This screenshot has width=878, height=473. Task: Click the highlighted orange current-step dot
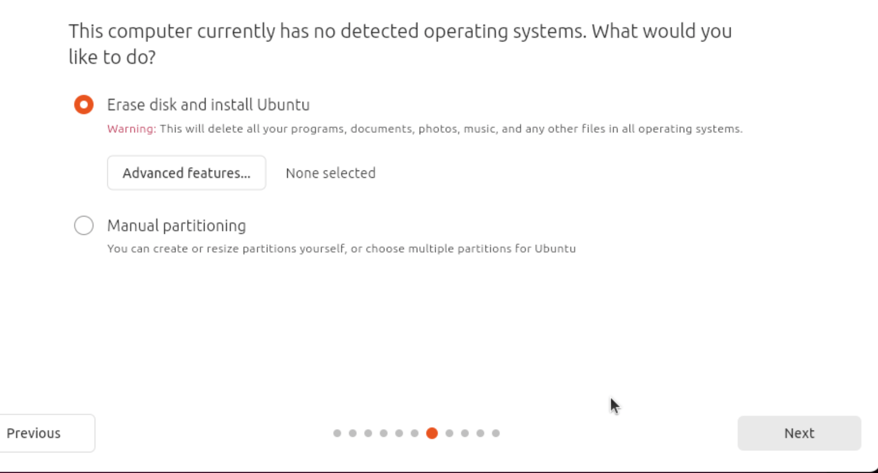432,433
